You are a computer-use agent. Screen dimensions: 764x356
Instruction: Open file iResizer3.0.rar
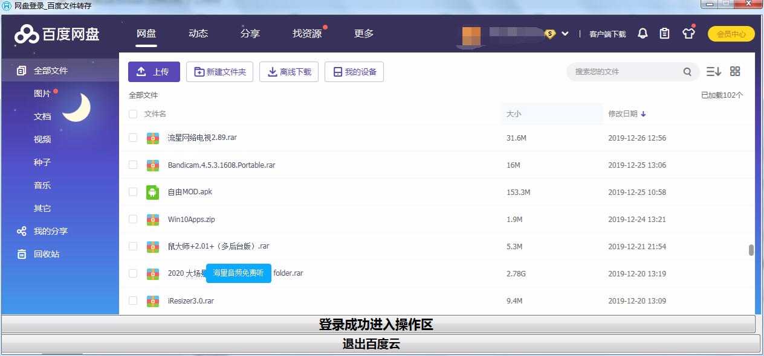click(190, 300)
